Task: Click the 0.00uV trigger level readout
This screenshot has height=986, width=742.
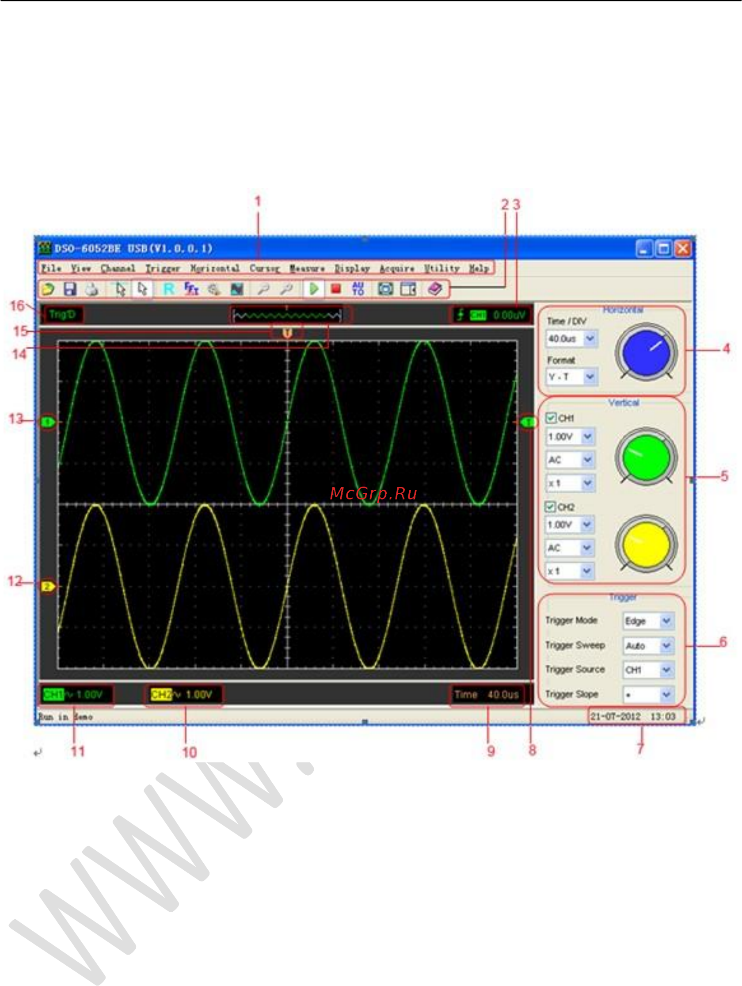Action: pyautogui.click(x=510, y=315)
